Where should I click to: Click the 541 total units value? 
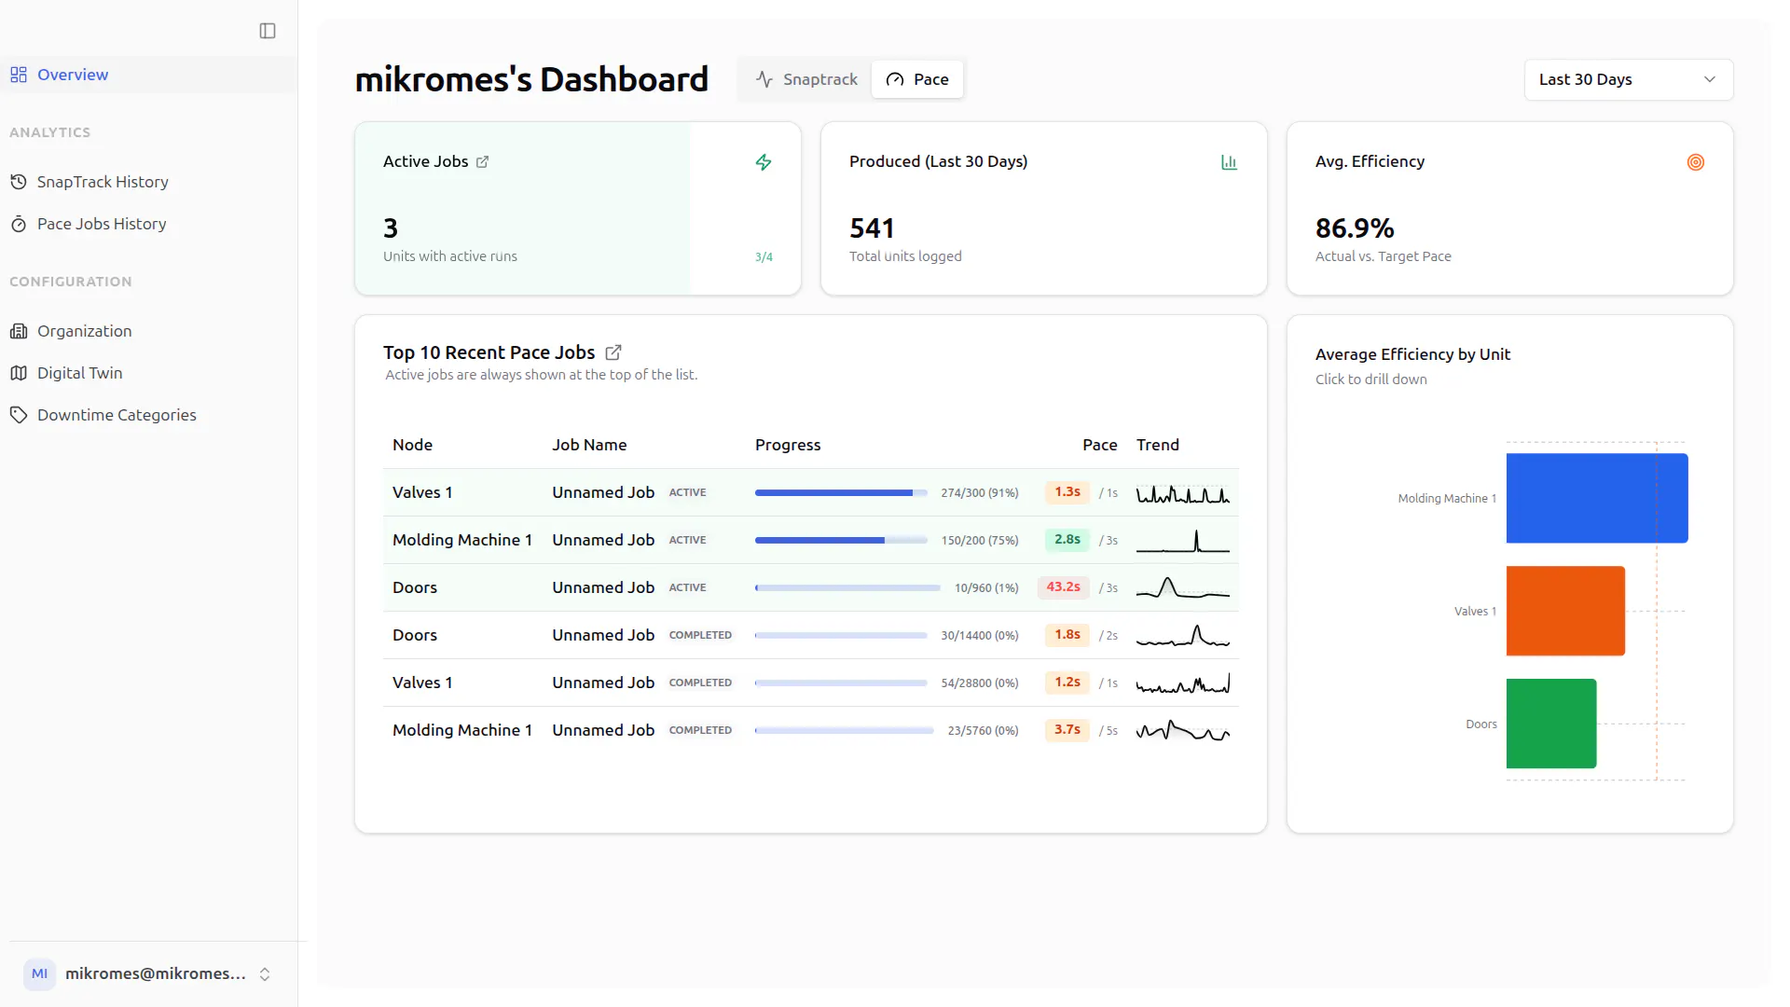tap(872, 228)
